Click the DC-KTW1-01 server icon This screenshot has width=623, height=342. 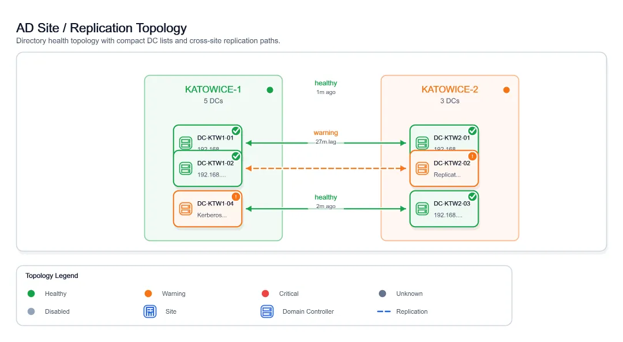[186, 143]
